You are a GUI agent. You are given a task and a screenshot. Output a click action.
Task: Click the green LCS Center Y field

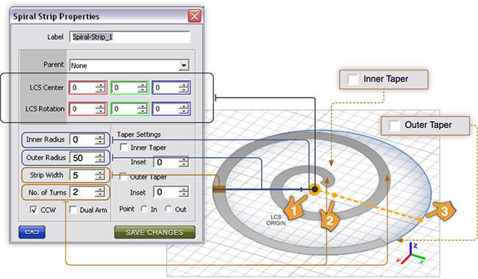point(129,87)
